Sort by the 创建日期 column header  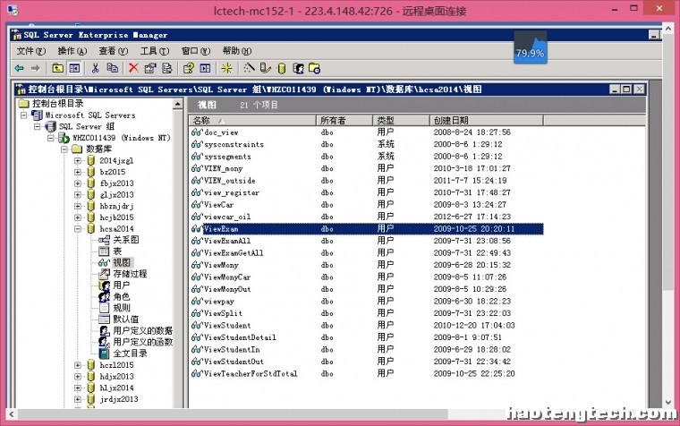point(486,120)
